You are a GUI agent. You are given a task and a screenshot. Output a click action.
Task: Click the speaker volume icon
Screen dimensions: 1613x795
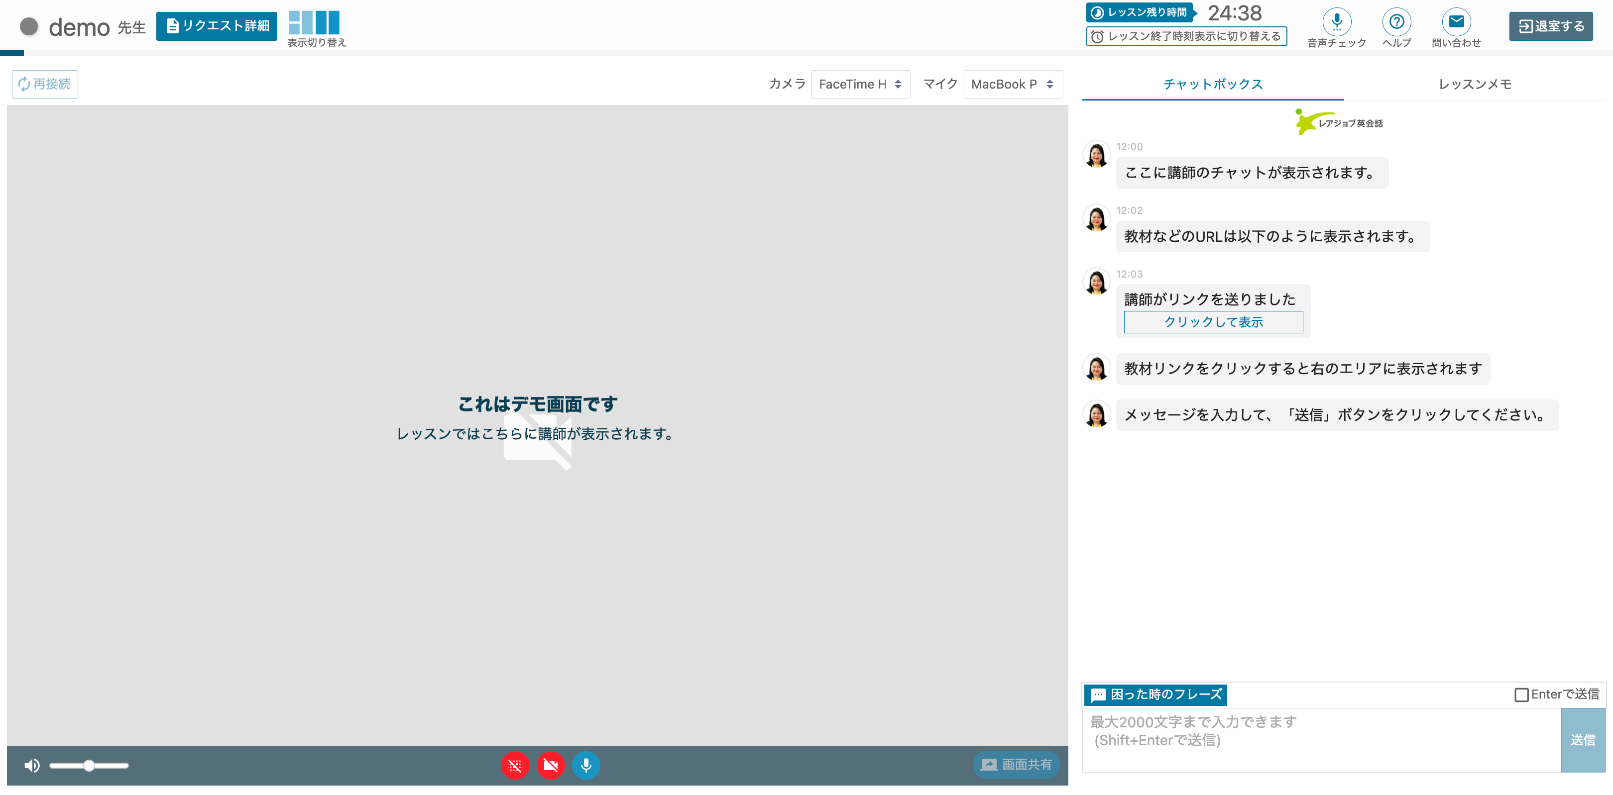click(31, 765)
